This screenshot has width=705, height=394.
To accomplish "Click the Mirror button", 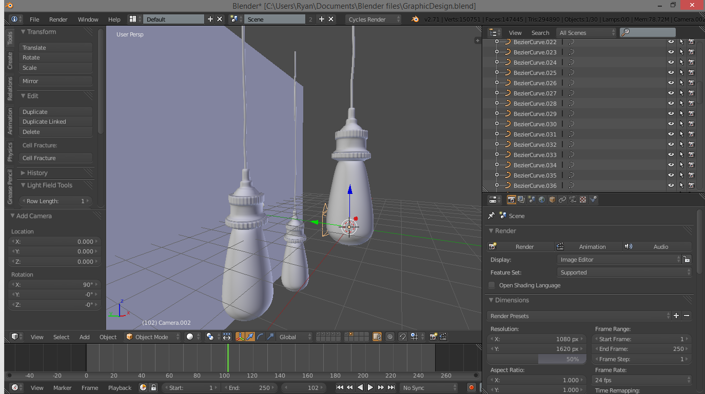I will tap(56, 81).
